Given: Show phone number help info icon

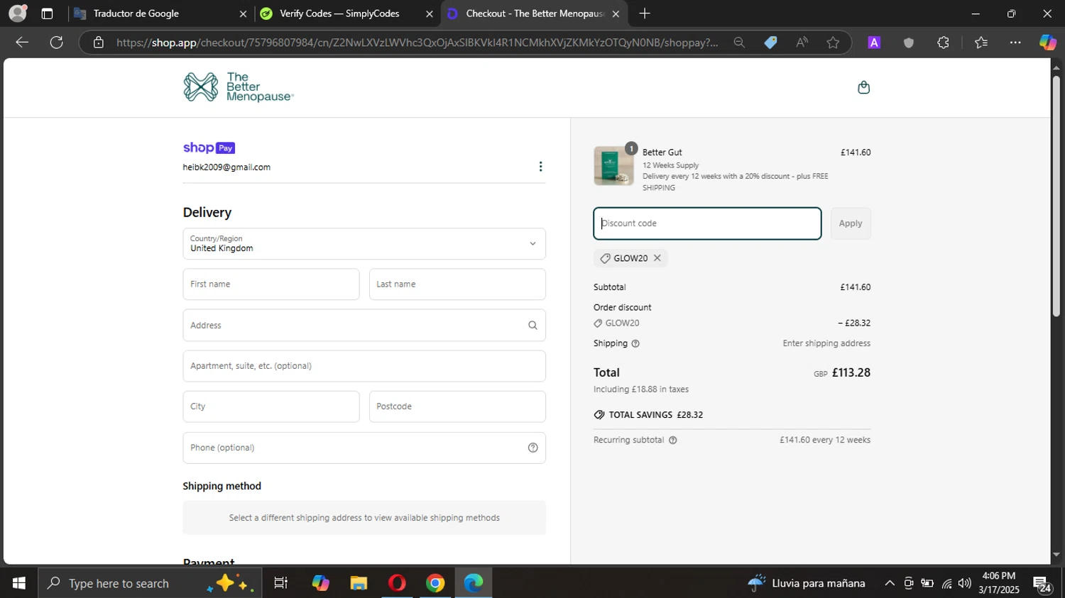Looking at the screenshot, I should [532, 448].
